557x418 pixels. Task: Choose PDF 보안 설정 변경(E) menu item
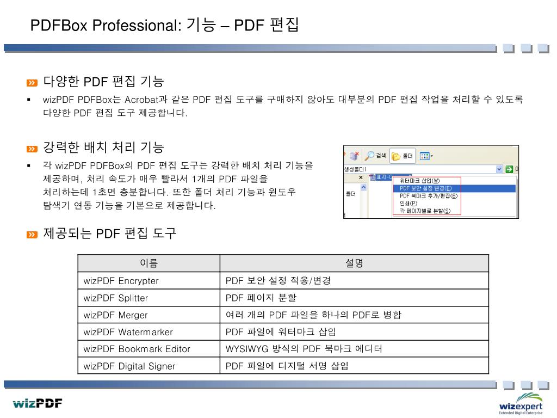coord(454,188)
